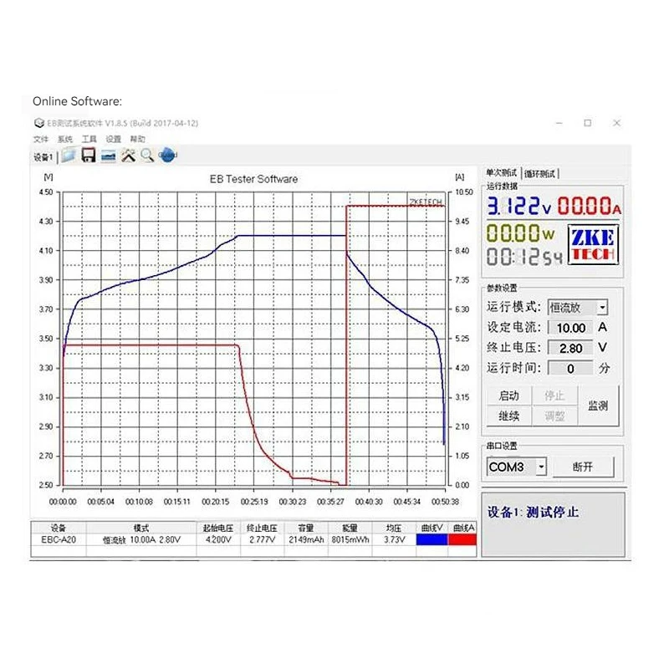Click the 3.122v voltage readout
Image resolution: width=669 pixels, height=669 pixels.
pos(519,206)
